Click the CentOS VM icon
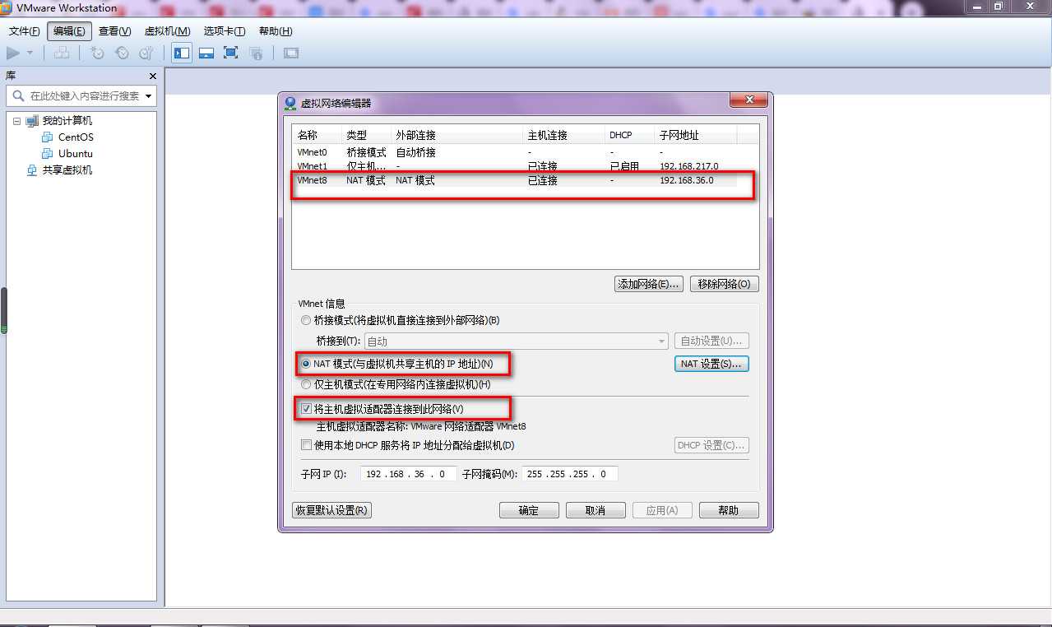Screen dimensions: 1052x627 click(x=48, y=137)
